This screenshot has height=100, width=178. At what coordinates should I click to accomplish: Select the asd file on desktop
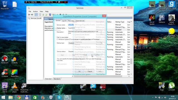click(14, 5)
